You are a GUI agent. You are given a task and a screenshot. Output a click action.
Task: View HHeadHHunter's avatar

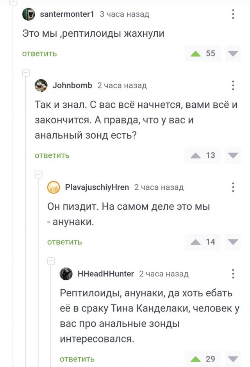[x=66, y=274]
